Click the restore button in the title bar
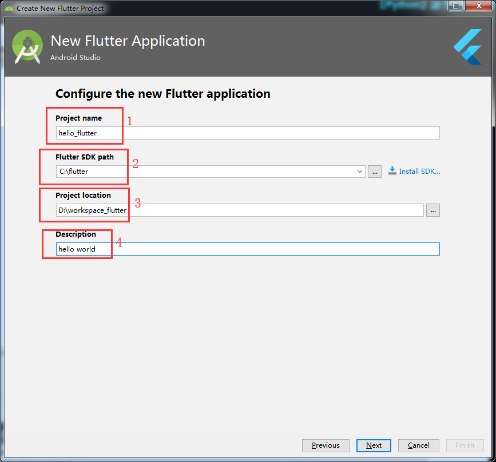Image resolution: width=496 pixels, height=462 pixels. pyautogui.click(x=456, y=6)
